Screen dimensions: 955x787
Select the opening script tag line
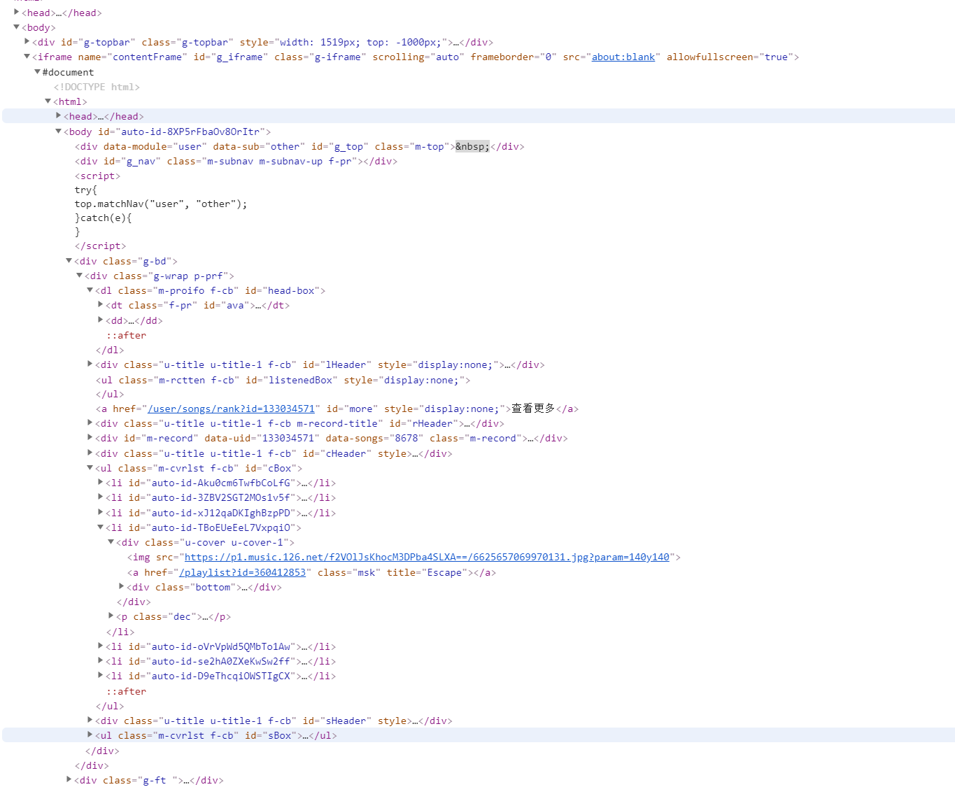click(97, 176)
